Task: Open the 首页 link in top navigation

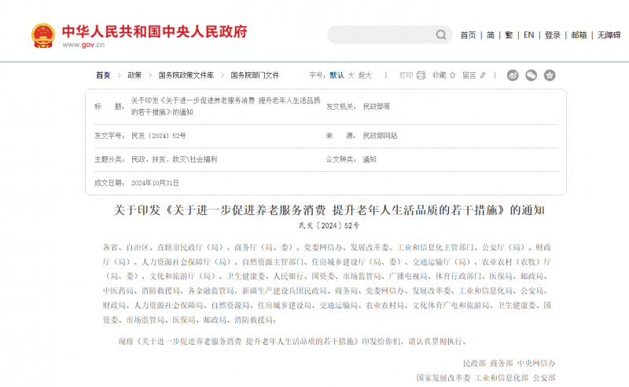Action: pos(468,35)
